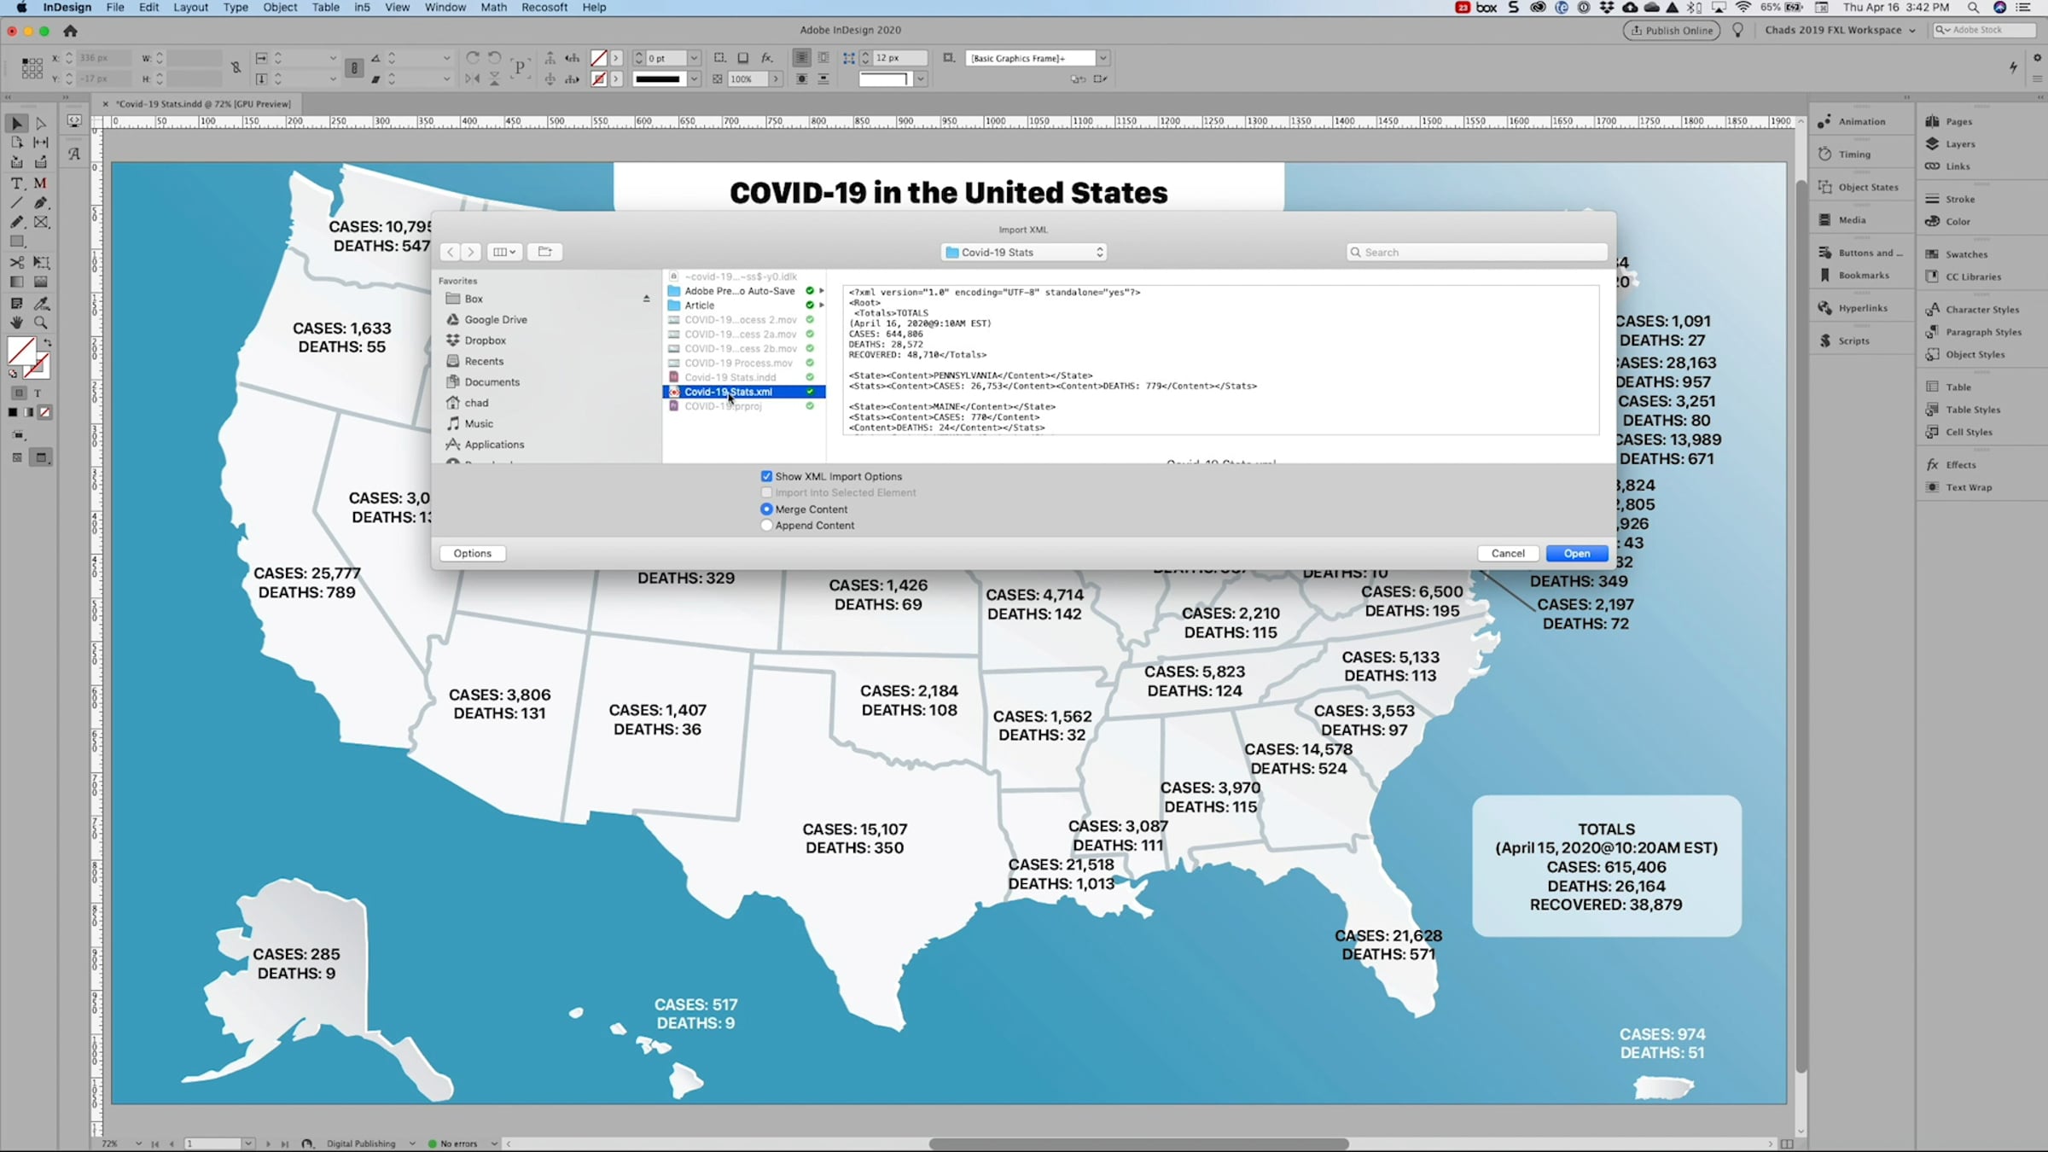Click the Home icon
2048x1152 pixels.
[71, 31]
